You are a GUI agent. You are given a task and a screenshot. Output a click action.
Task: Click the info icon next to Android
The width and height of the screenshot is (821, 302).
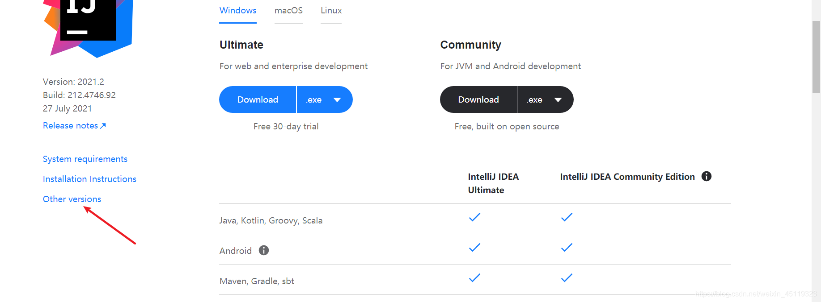pyautogui.click(x=264, y=250)
